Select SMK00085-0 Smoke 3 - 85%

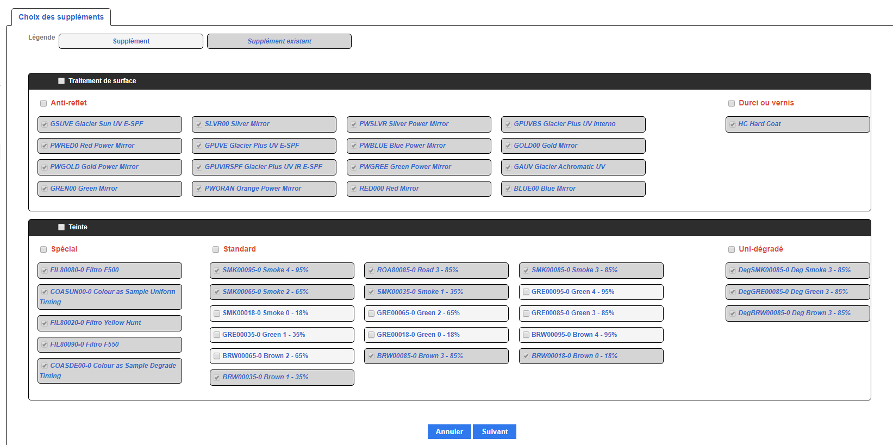tap(591, 271)
